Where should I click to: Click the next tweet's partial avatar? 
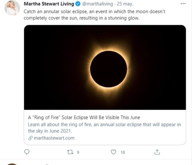[12, 164]
